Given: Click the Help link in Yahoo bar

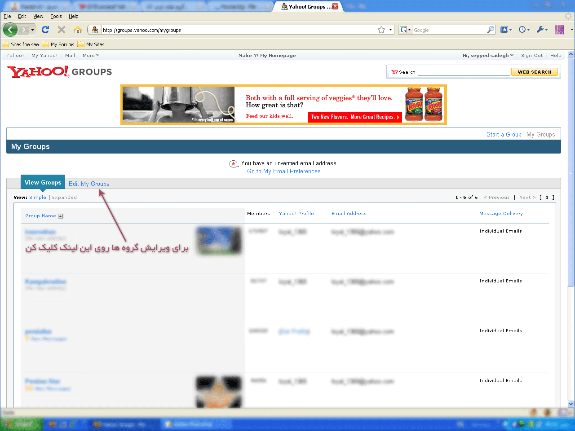Looking at the screenshot, I should (x=556, y=56).
